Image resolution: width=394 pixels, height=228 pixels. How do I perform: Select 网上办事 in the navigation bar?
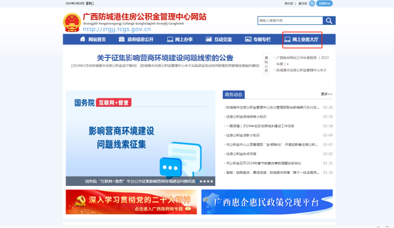point(179,40)
